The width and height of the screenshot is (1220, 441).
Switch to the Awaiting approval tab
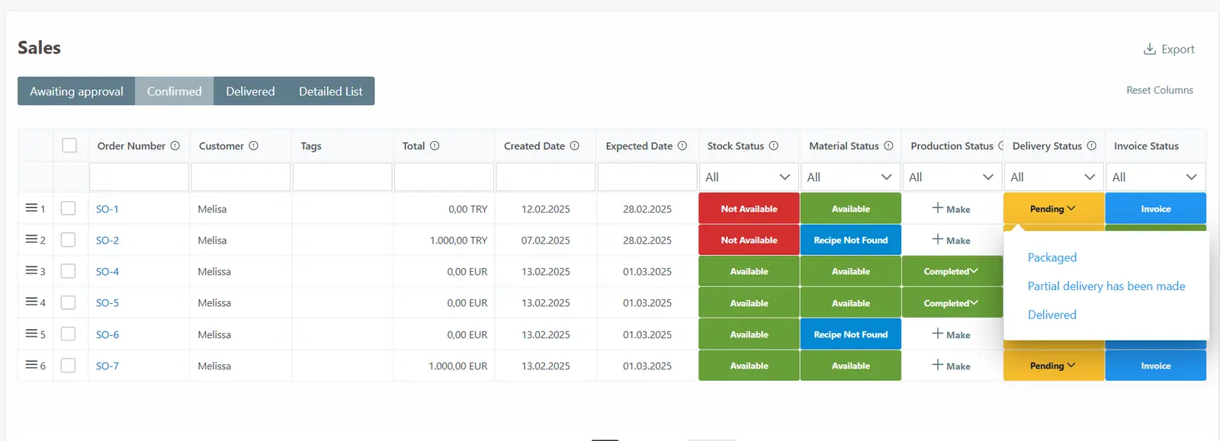pyautogui.click(x=76, y=91)
